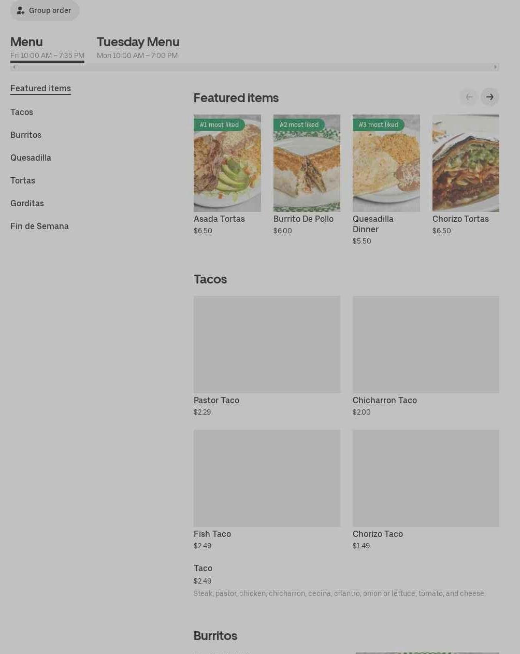Screen dimensions: 520x654
Task: Click the Group order button
Action: (45, 10)
